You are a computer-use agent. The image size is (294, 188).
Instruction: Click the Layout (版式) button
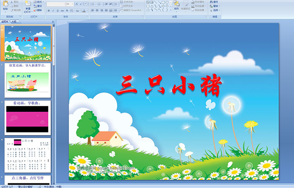38,2
